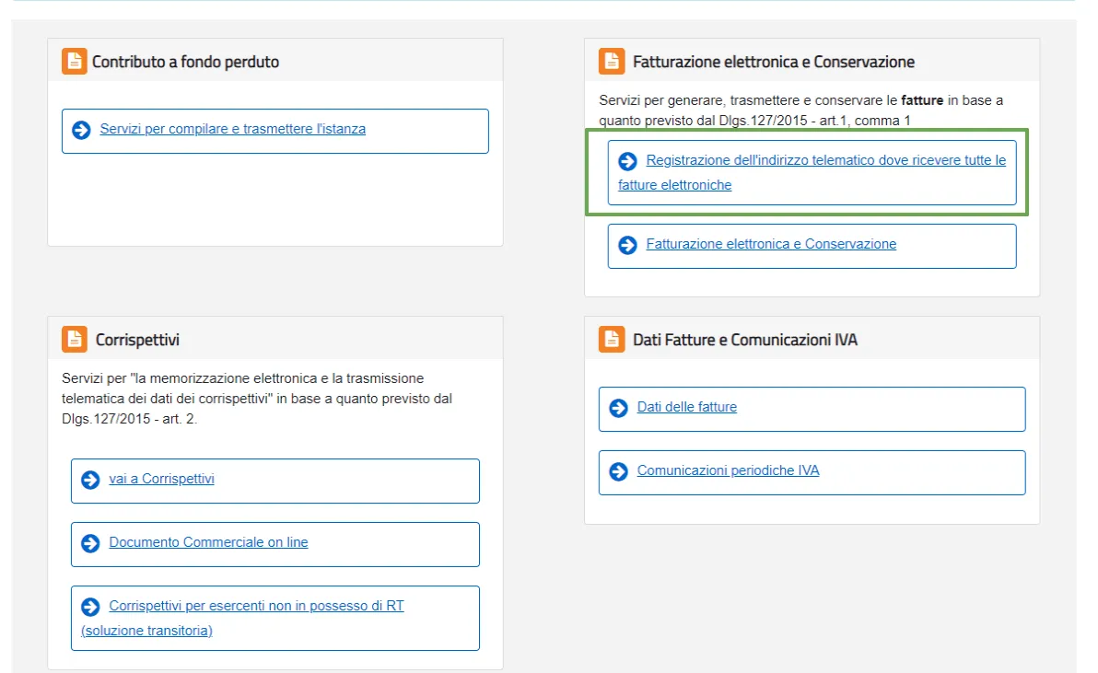Click arrow icon before Dati delle fatture

coord(618,408)
